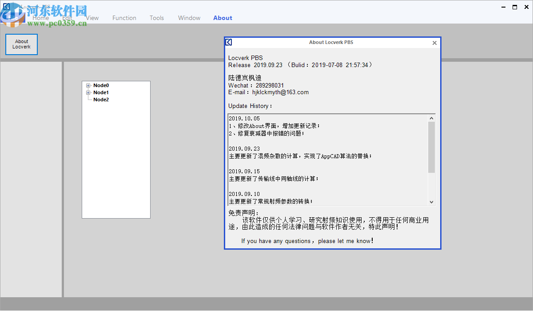The image size is (533, 311).
Task: Switch to the Home ribbon tab
Action: coord(40,18)
